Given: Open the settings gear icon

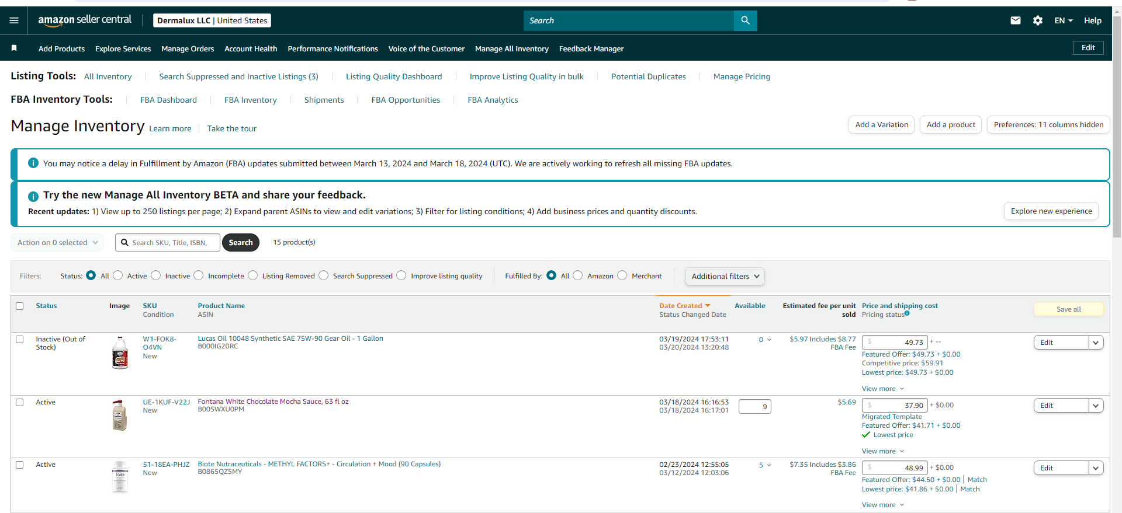Looking at the screenshot, I should click(1038, 20).
